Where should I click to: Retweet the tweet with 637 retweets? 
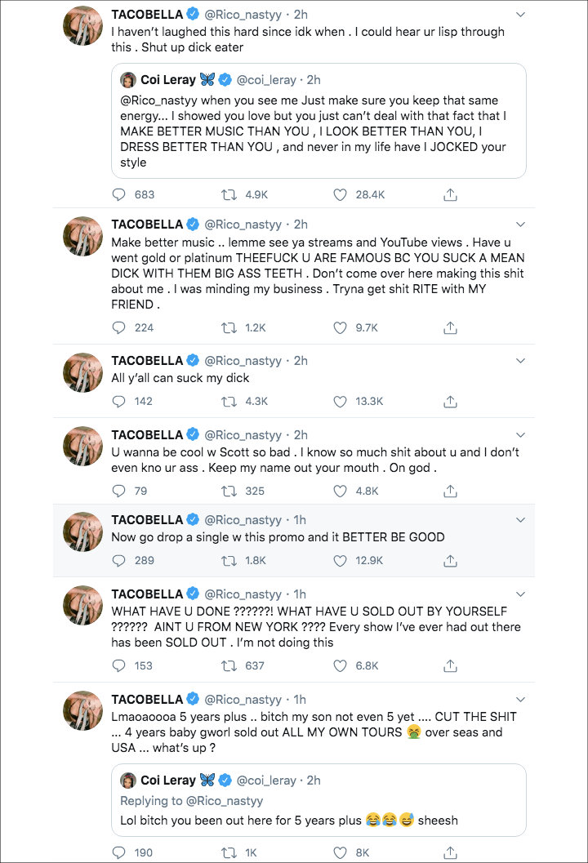click(229, 666)
